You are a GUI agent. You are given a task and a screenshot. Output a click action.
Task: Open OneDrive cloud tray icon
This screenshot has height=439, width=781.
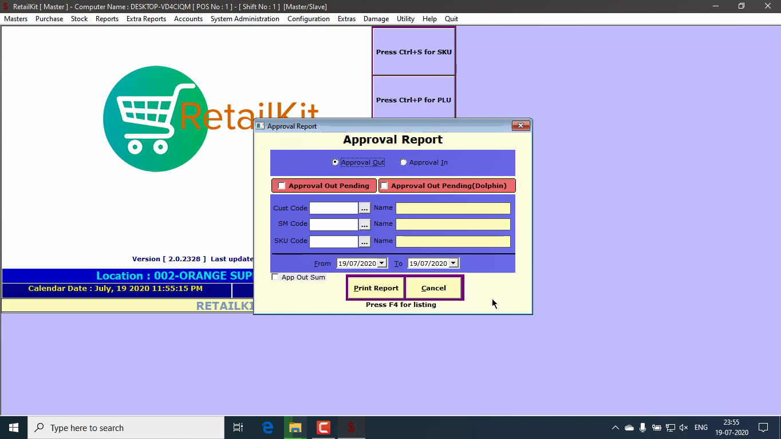tap(629, 428)
